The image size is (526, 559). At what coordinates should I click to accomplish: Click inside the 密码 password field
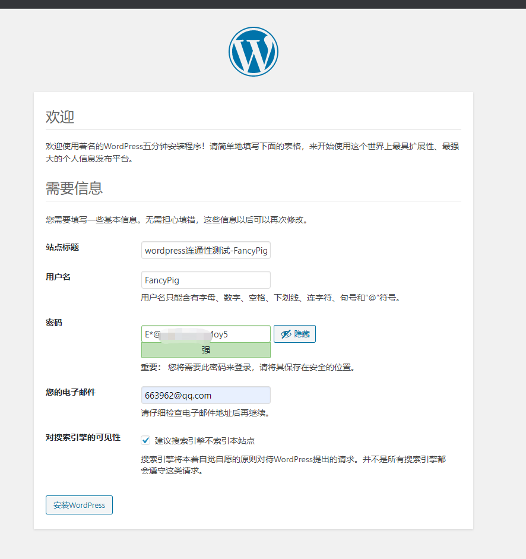206,334
